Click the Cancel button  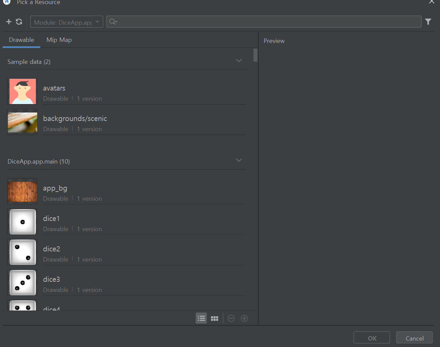415,338
